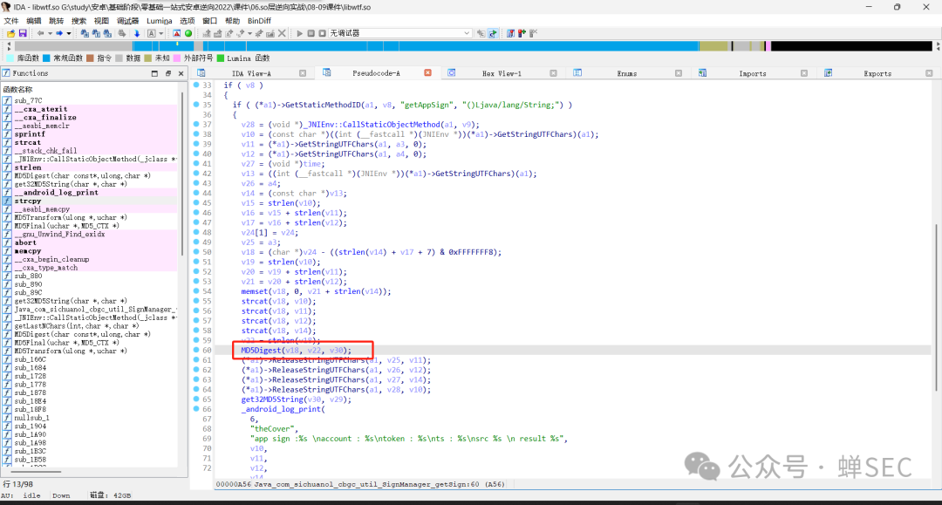
Task: Close the Functions panel
Action: pos(181,73)
